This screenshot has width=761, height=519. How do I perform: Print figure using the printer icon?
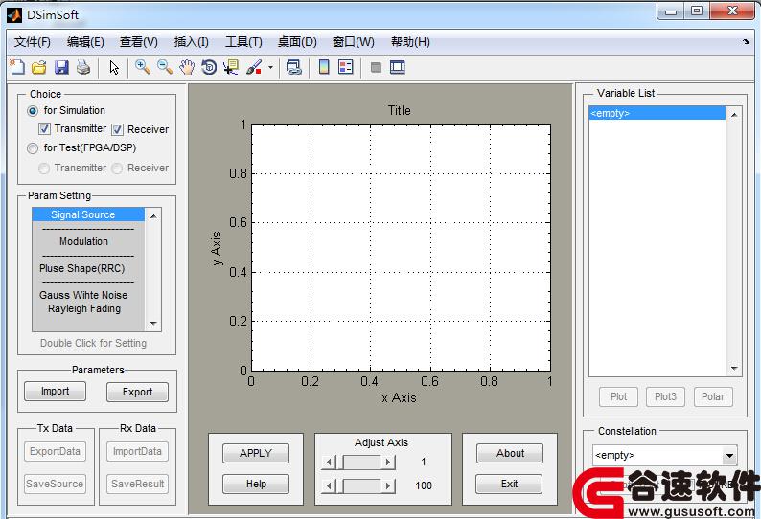83,67
